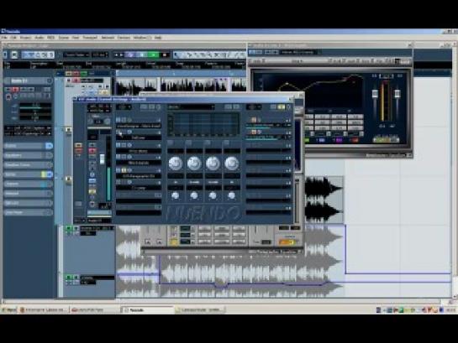Click the left output fader in EQ plugin

pyautogui.click(x=375, y=94)
